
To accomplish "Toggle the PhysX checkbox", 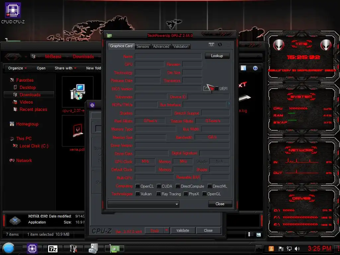I will point(186,194).
